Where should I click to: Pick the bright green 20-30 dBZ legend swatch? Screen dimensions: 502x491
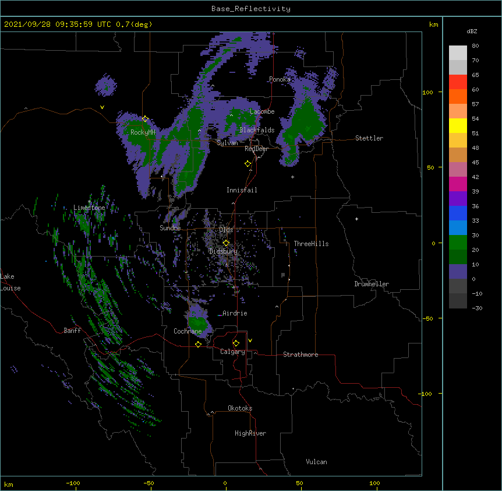(x=458, y=243)
